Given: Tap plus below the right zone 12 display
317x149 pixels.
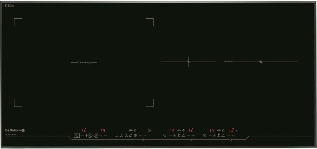Looking at the screenshot, I should [x=233, y=135].
